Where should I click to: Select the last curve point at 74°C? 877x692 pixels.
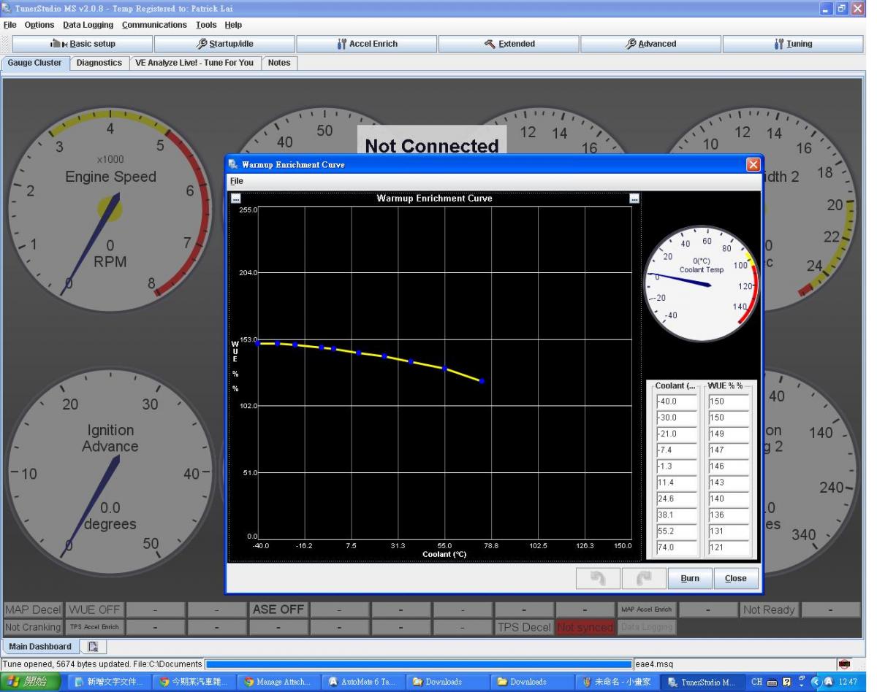(x=482, y=381)
